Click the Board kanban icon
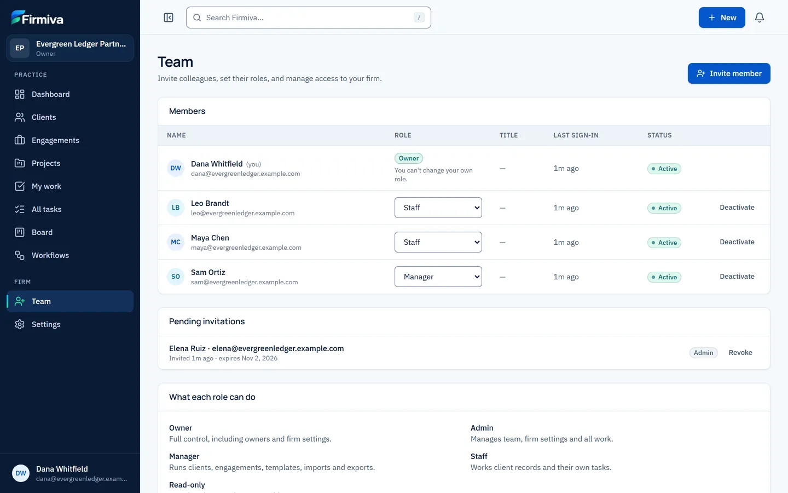Viewport: 788px width, 493px height. point(20,232)
